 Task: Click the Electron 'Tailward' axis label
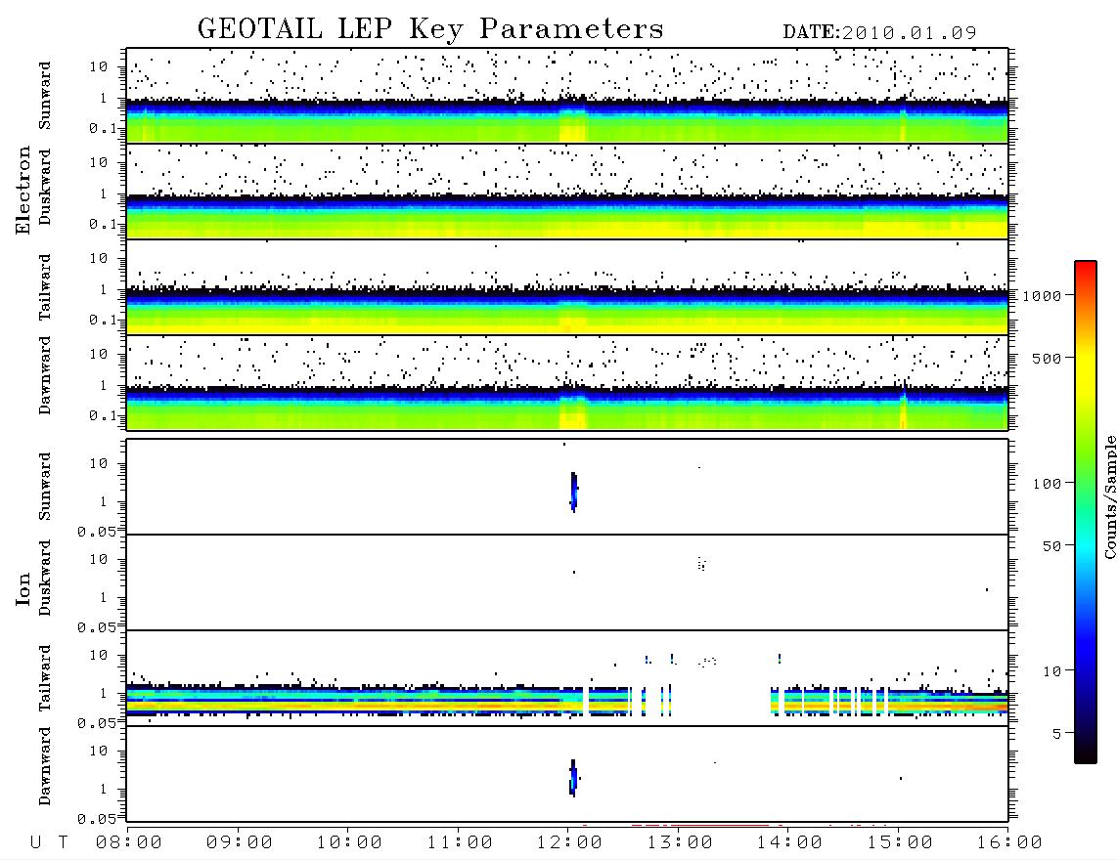point(45,286)
